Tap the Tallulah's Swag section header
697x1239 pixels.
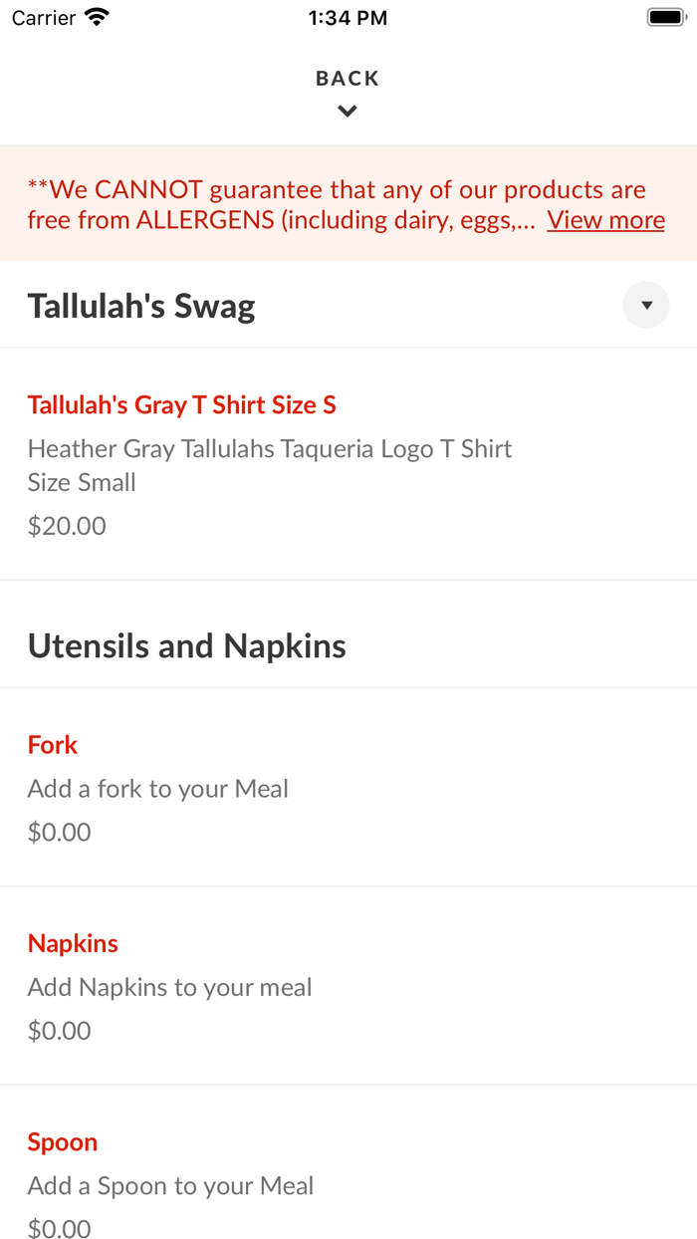(140, 305)
